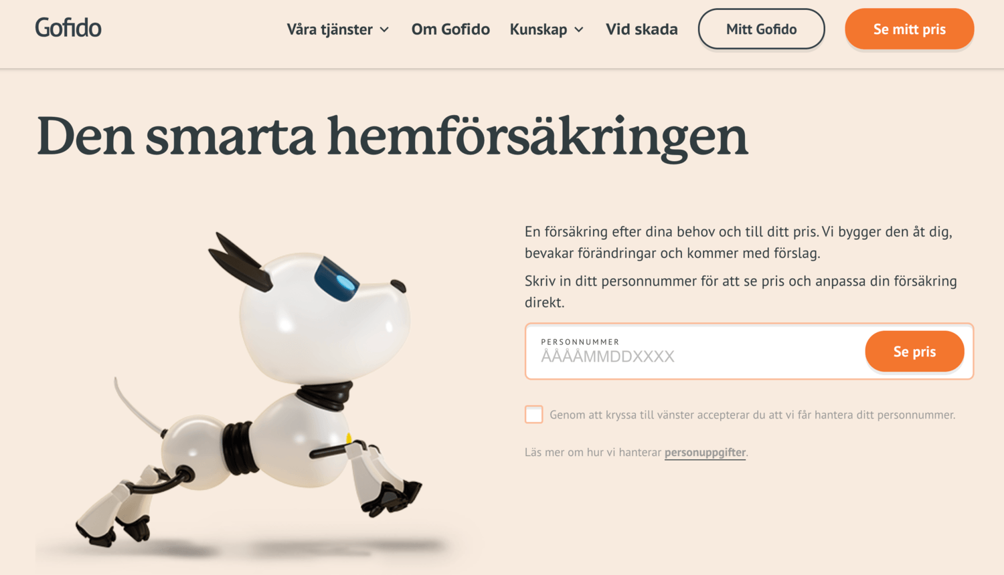
Task: Click the orange Se pris button
Action: (x=915, y=352)
